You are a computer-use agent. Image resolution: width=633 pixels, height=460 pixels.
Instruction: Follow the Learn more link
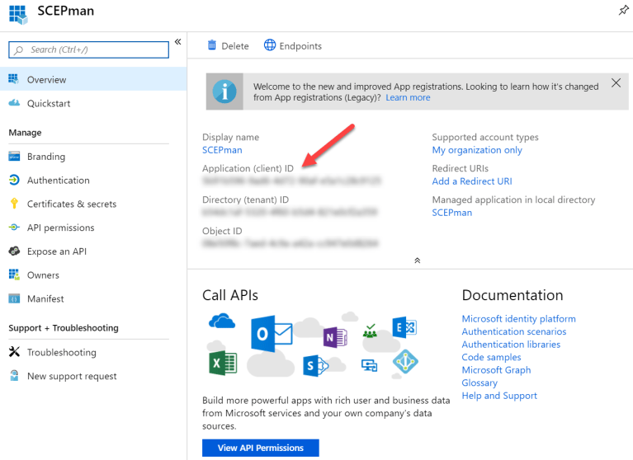(x=408, y=97)
